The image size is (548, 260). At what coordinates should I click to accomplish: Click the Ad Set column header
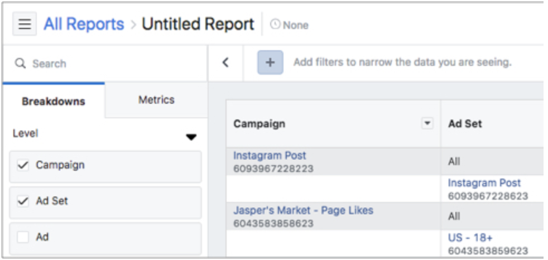[465, 124]
